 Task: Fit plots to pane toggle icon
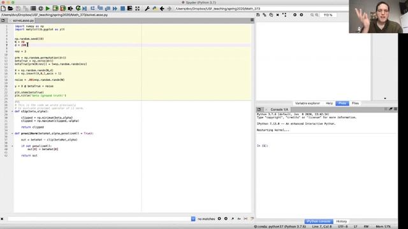point(284,15)
